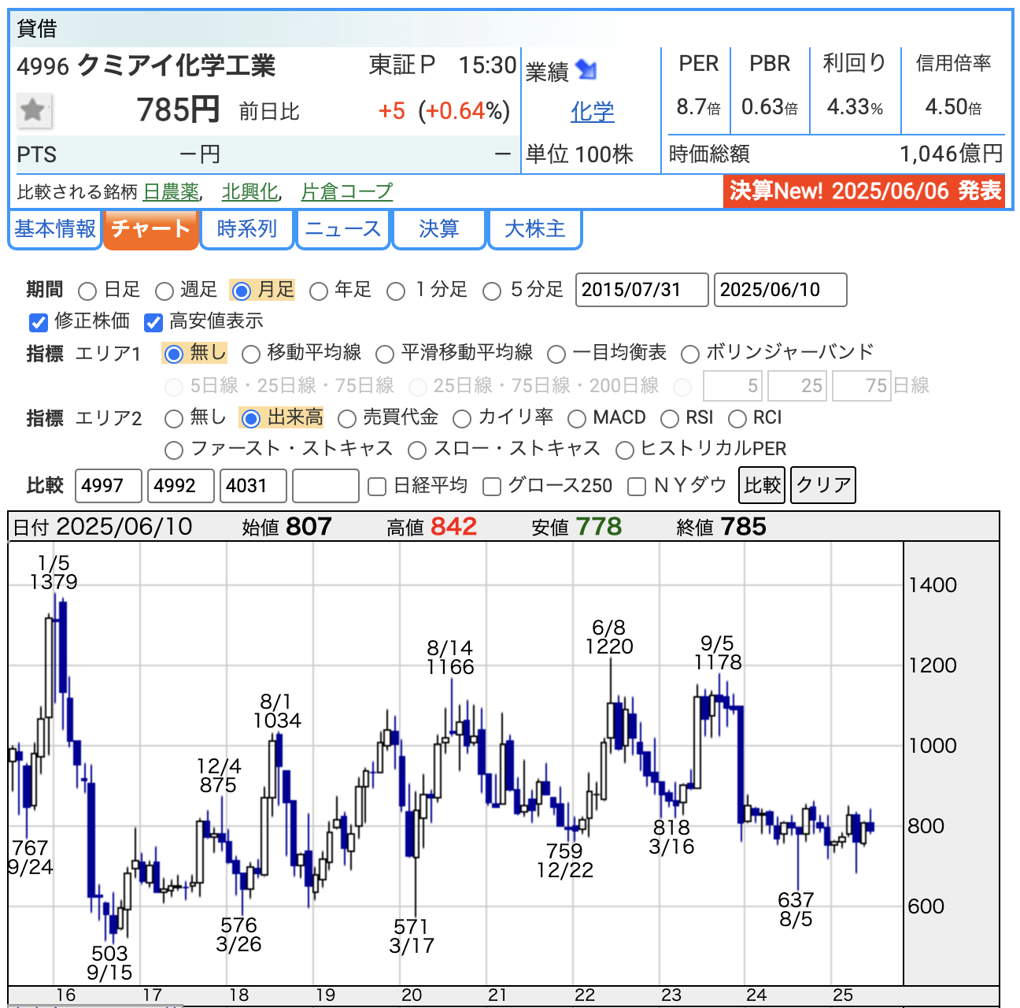Click the クリア button
The image size is (1020, 1008).
coord(823,484)
